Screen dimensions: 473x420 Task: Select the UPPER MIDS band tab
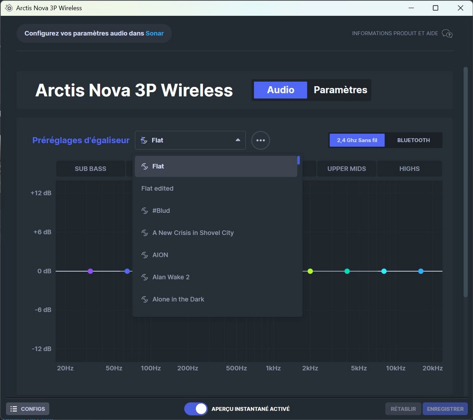(x=347, y=168)
